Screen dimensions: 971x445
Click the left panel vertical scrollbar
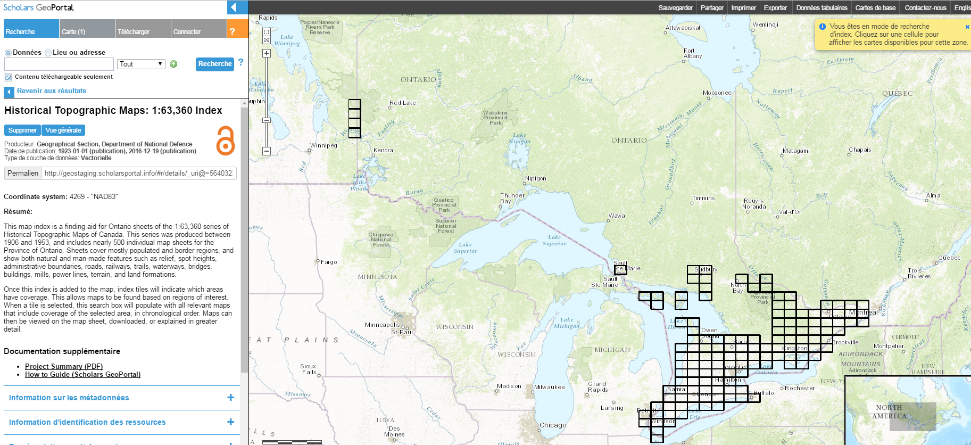pyautogui.click(x=244, y=240)
